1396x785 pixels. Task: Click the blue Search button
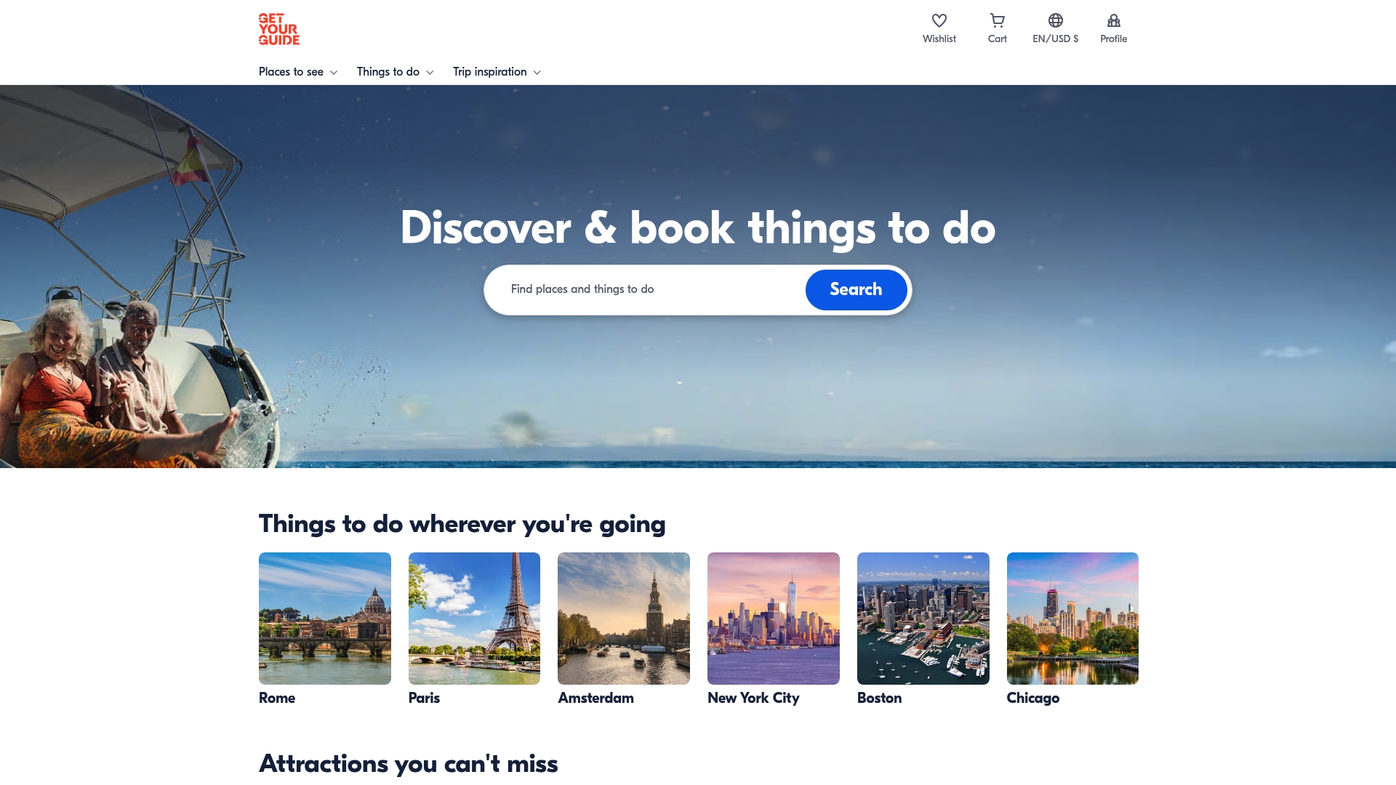(856, 289)
